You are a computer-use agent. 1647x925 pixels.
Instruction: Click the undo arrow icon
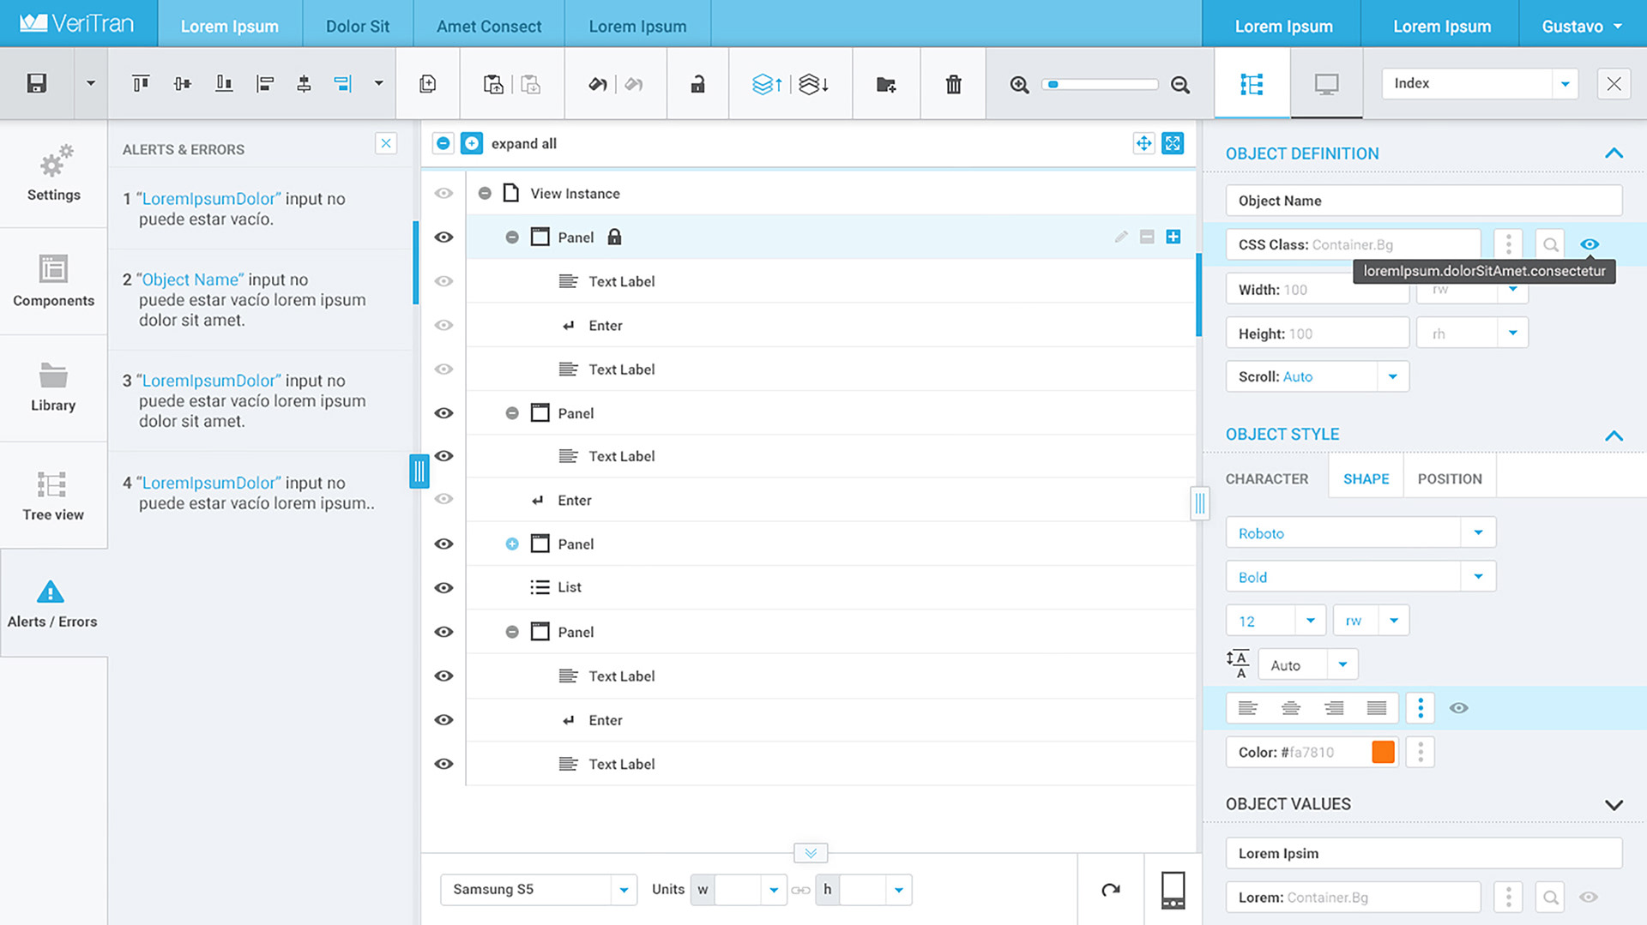pyautogui.click(x=597, y=83)
